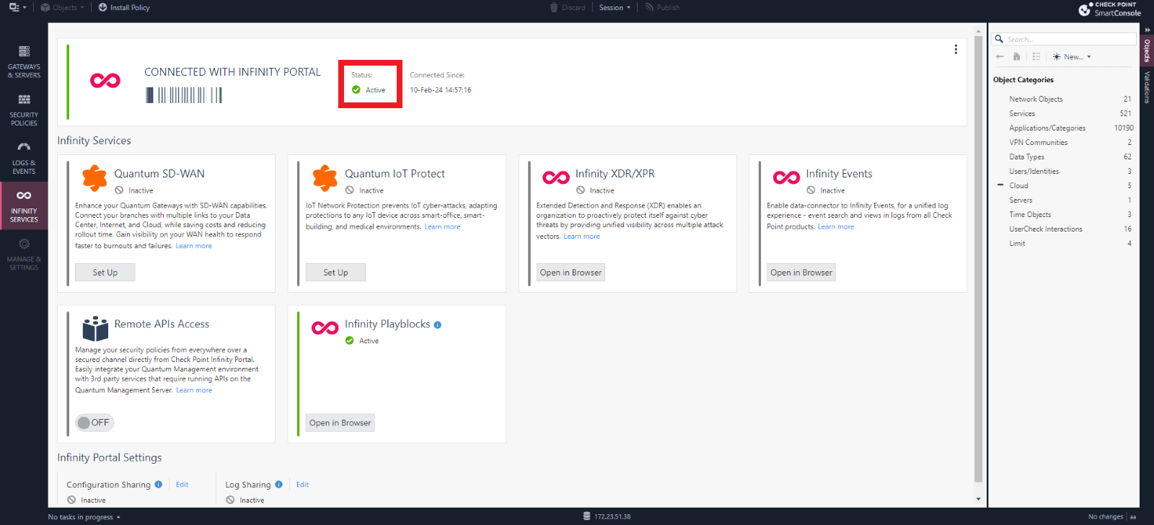Click Learn more link in Infinity Events

click(x=836, y=226)
